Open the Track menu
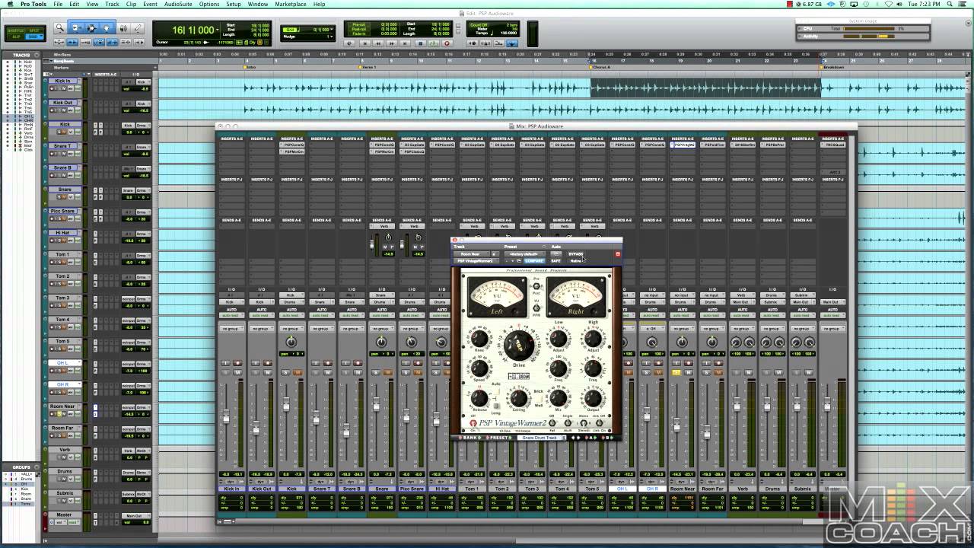Image resolution: width=974 pixels, height=548 pixels. (x=112, y=4)
